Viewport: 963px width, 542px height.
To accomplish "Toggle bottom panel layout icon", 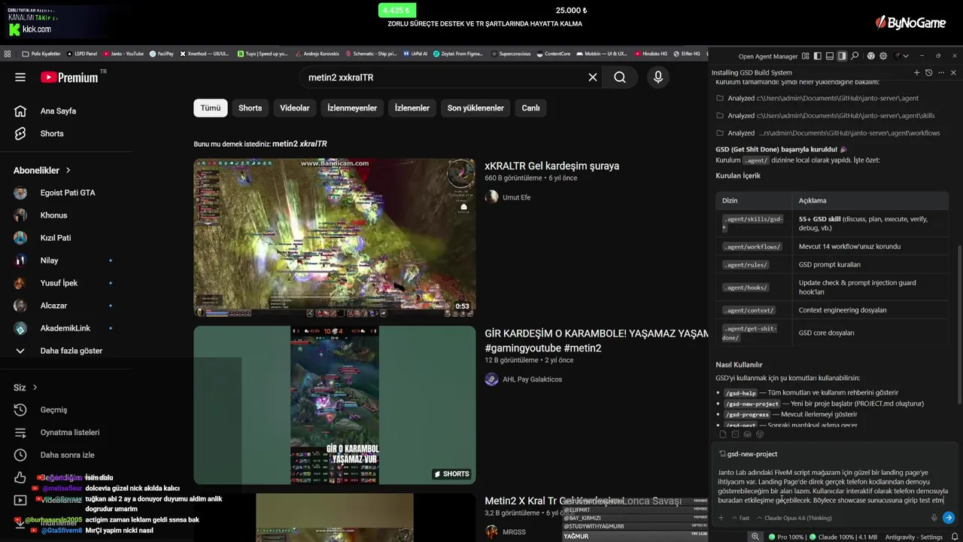I will pyautogui.click(x=830, y=56).
